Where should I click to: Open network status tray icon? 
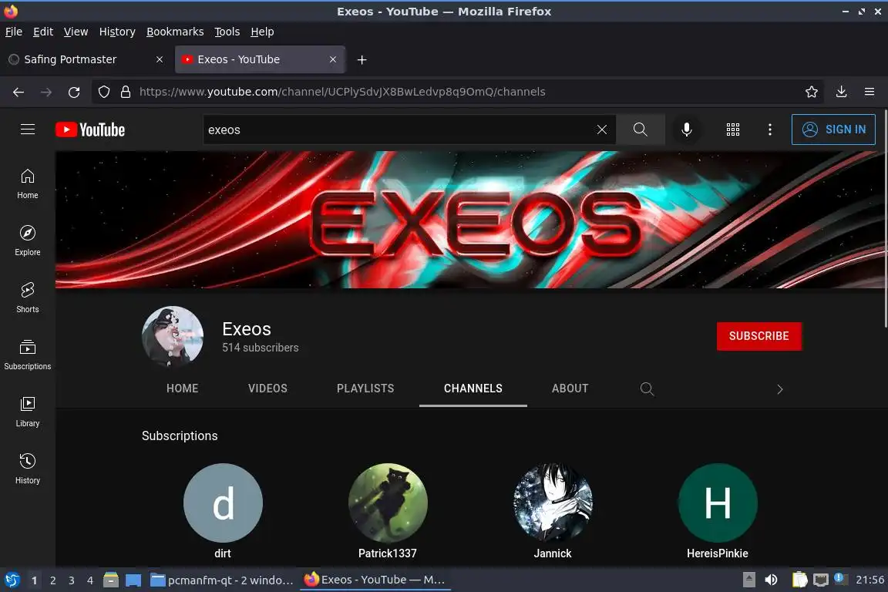(x=821, y=580)
